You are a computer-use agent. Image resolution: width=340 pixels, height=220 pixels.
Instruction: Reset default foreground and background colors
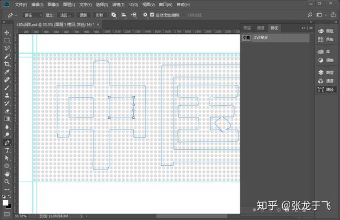point(4,197)
